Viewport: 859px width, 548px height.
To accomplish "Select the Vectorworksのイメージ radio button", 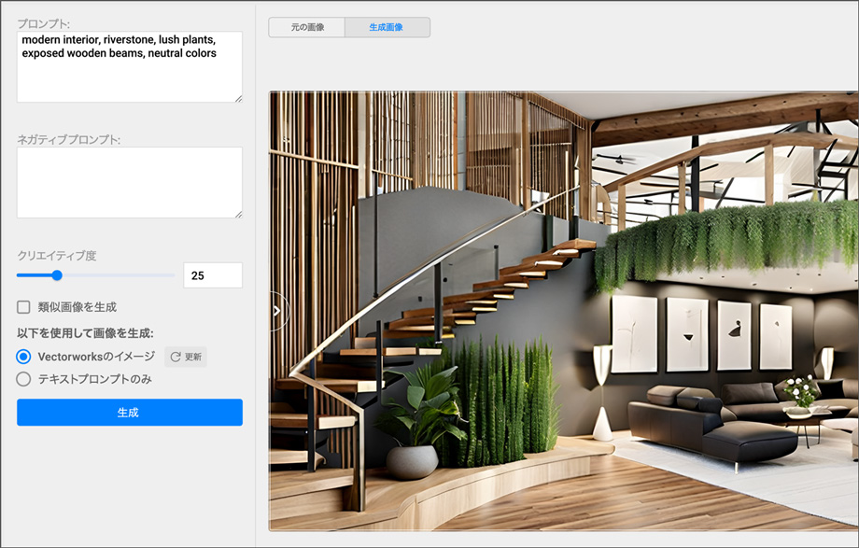I will click(23, 357).
